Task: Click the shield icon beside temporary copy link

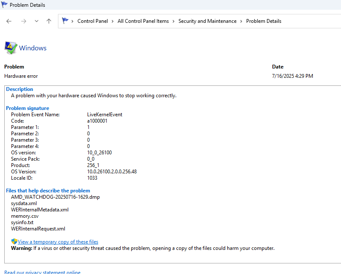Action: click(x=14, y=241)
